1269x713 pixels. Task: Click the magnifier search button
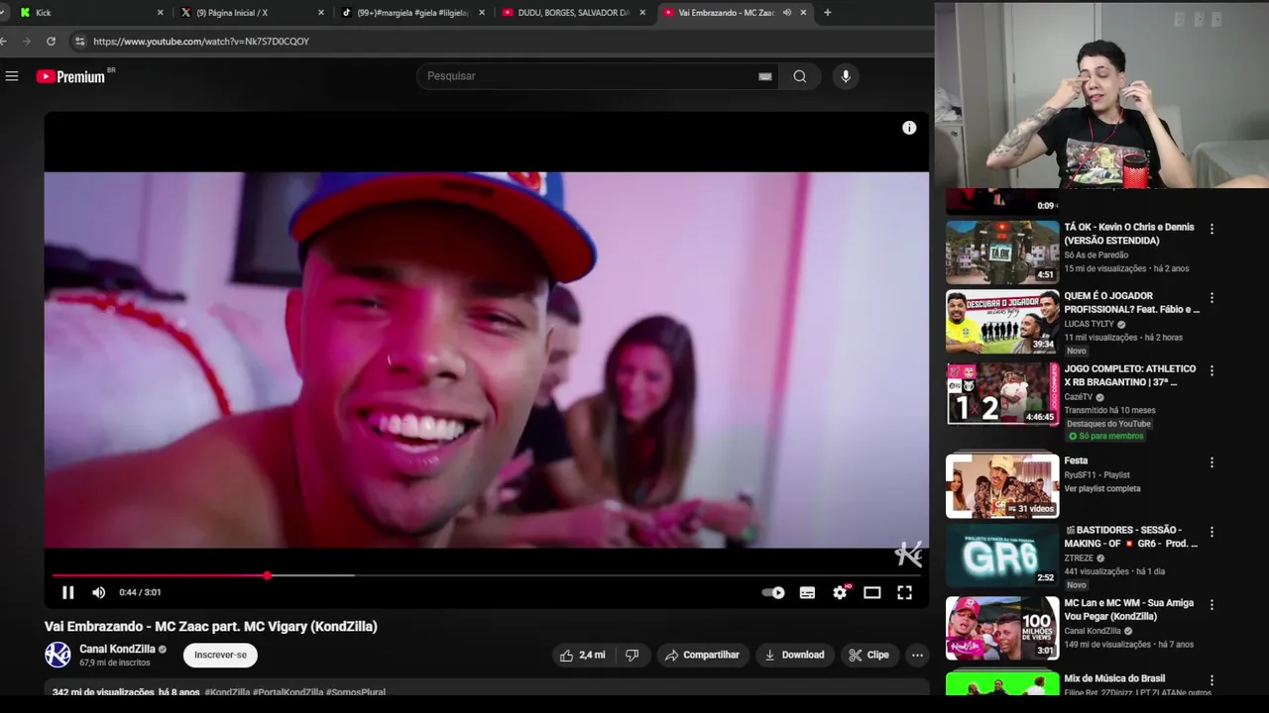pyautogui.click(x=800, y=76)
